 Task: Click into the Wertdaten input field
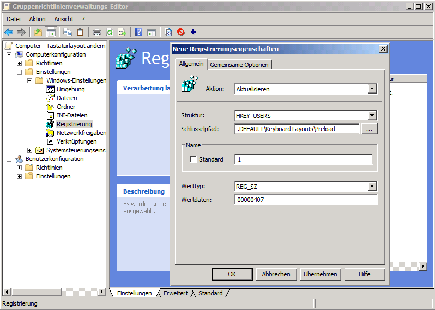(305, 200)
